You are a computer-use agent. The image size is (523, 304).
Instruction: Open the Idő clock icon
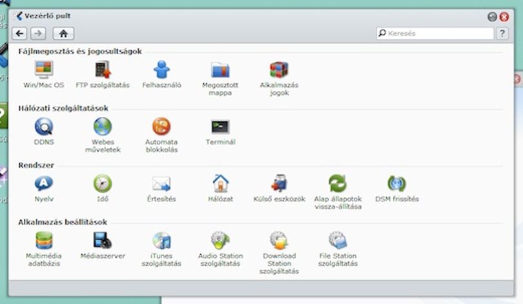pyautogui.click(x=103, y=183)
